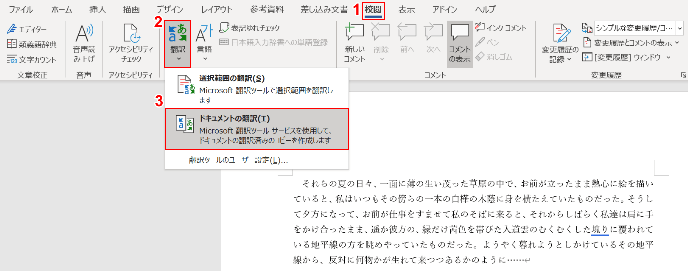Image resolution: width=688 pixels, height=271 pixels.
Task: Open the thesaurus (類義語辞典)
Action: [x=32, y=44]
